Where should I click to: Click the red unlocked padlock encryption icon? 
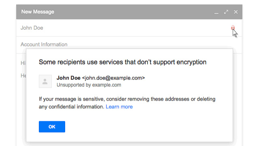233,28
